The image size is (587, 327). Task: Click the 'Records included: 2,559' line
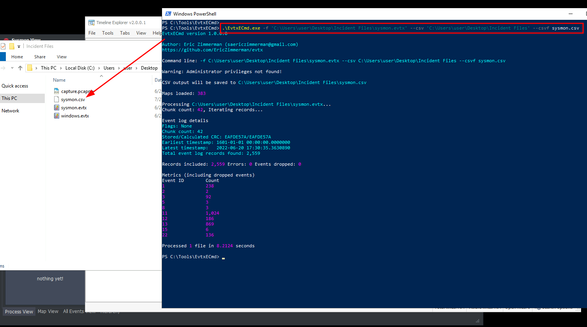click(x=231, y=164)
